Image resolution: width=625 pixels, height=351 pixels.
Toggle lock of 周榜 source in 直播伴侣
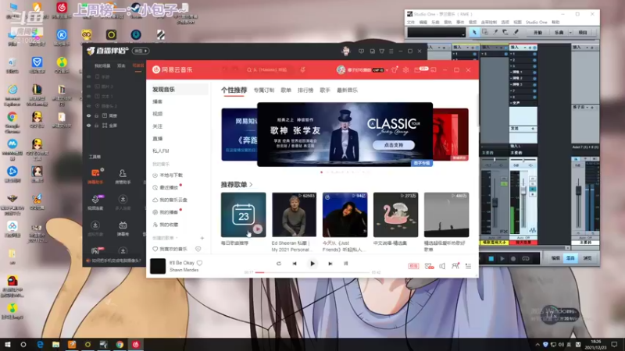pyautogui.click(x=96, y=115)
